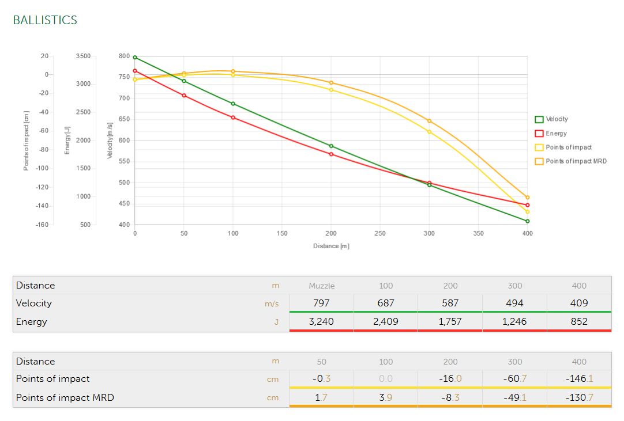
Task: Select yellow impact marker at 300 m
Action: pyautogui.click(x=429, y=132)
